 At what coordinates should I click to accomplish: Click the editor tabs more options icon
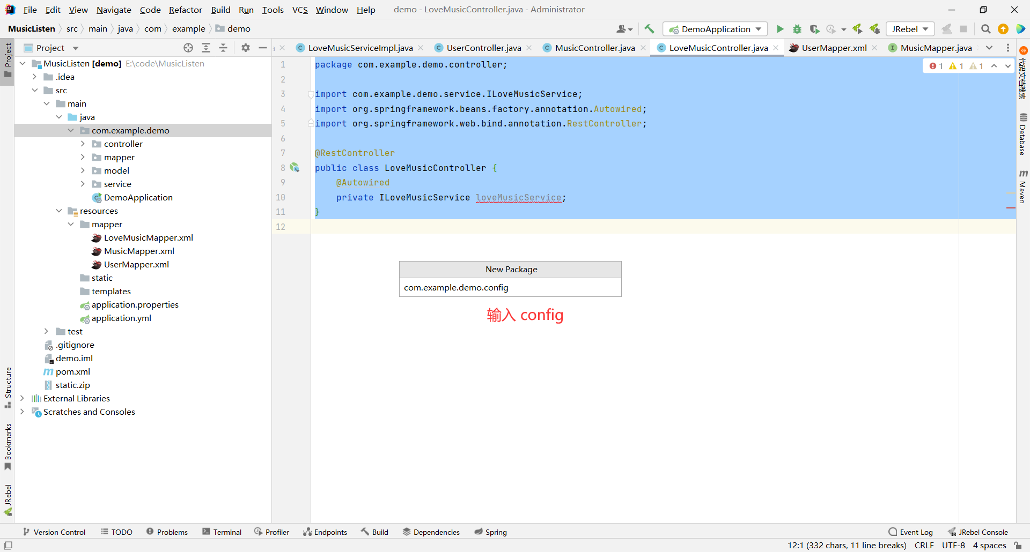(x=1008, y=48)
